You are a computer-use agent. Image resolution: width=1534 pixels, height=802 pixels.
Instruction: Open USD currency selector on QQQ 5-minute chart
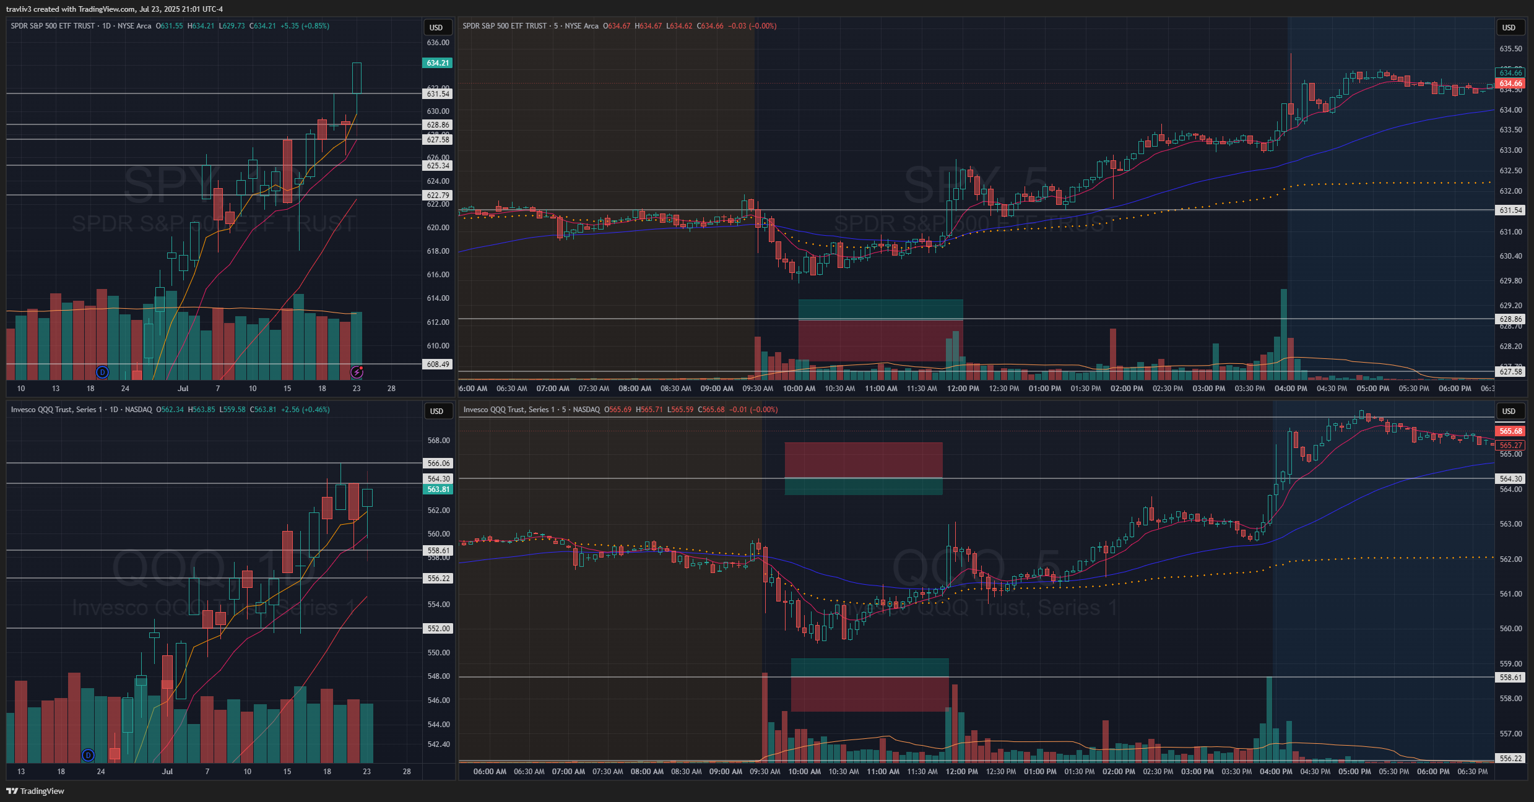pyautogui.click(x=1509, y=411)
